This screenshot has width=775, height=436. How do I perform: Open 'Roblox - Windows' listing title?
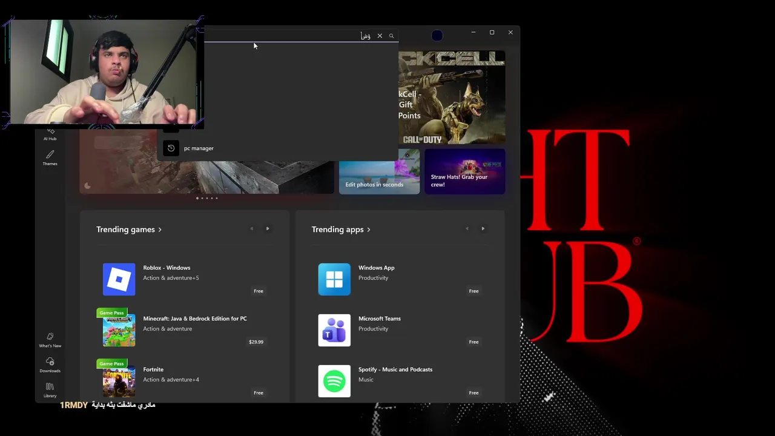[x=167, y=268]
